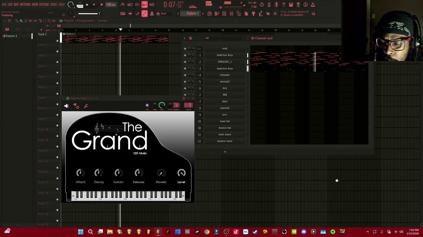Click the Level knob on The Grand
This screenshot has width=423, height=237.
click(181, 173)
